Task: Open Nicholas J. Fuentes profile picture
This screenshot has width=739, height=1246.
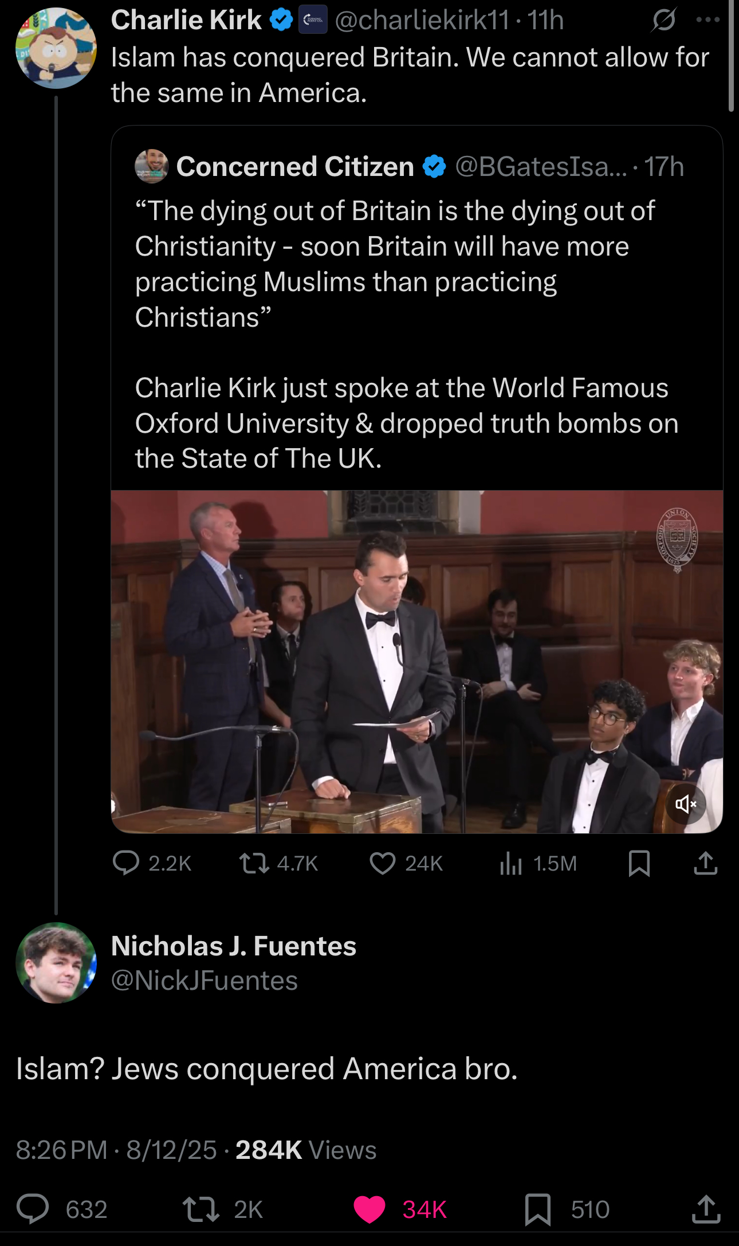Action: click(x=56, y=963)
